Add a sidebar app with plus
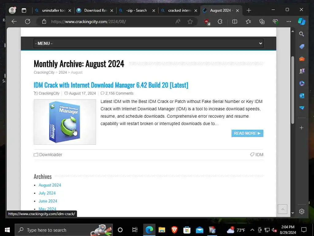This screenshot has width=314, height=236. click(x=302, y=128)
